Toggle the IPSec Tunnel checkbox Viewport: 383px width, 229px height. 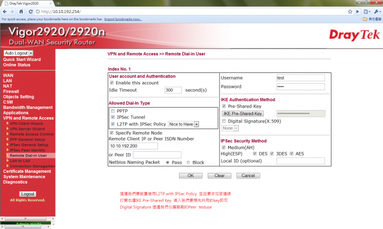click(113, 117)
